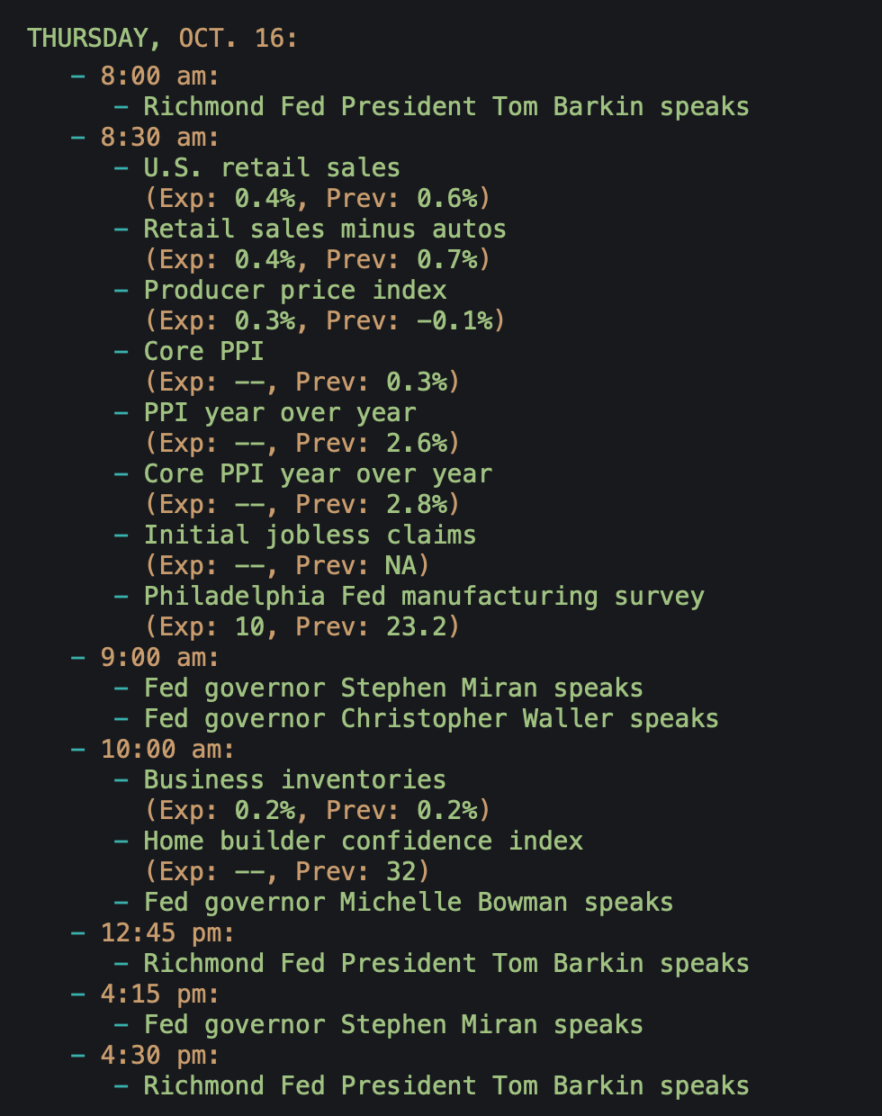The width and height of the screenshot is (882, 1116).
Task: Select the 12:45 pm time entry
Action: coord(166,933)
